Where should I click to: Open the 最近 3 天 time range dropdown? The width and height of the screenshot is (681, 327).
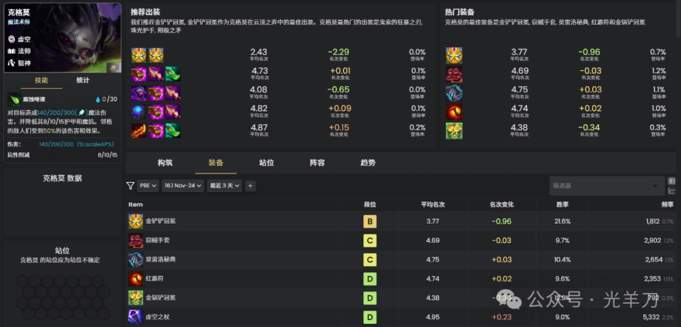coord(224,186)
